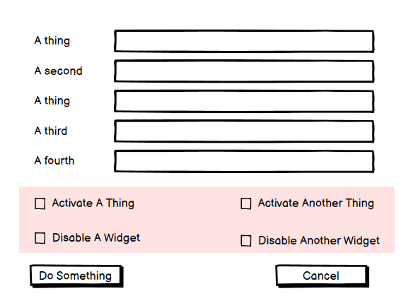Image resolution: width=418 pixels, height=308 pixels.
Task: Click into the A third input box
Action: click(x=244, y=131)
